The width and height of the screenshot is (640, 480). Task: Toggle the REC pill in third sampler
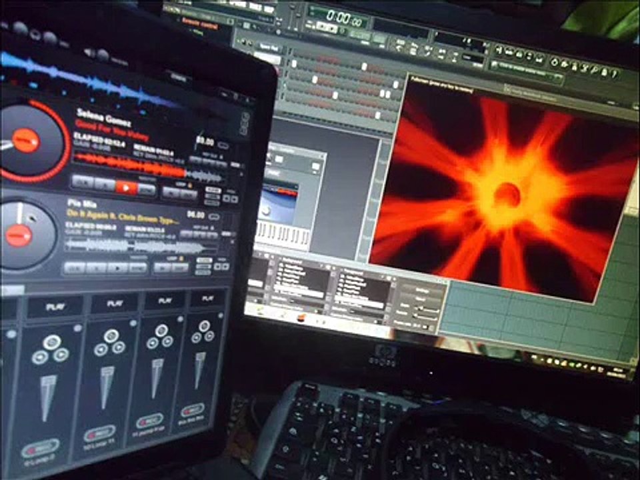[x=150, y=421]
